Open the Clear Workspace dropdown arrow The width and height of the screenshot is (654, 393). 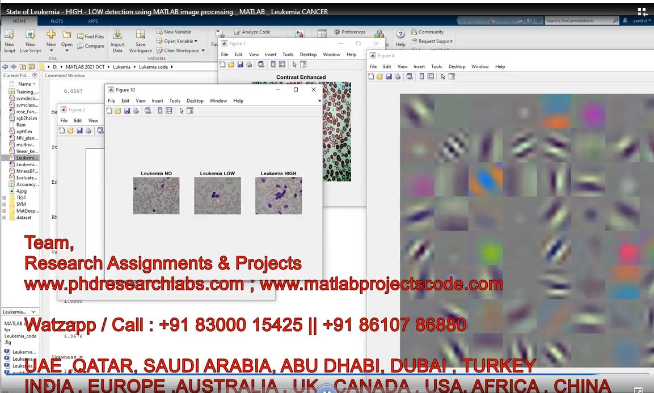(203, 50)
